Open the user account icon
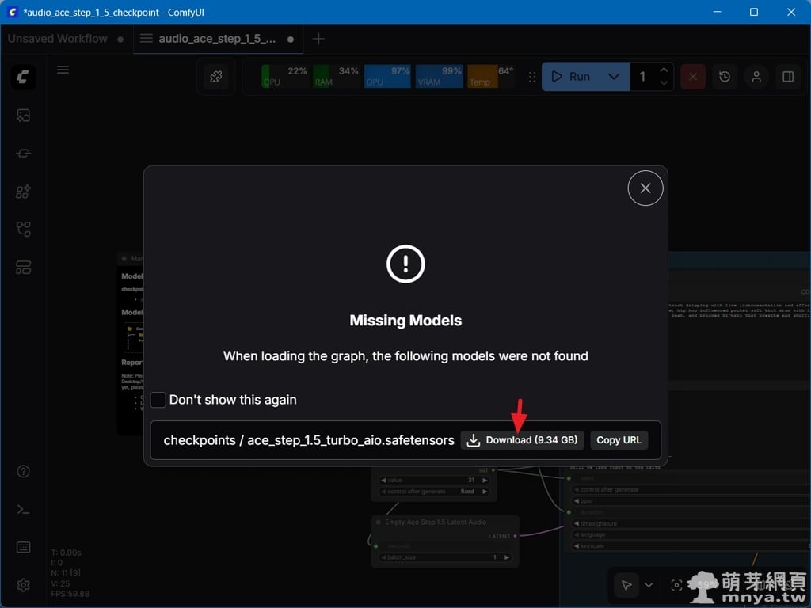 (x=756, y=77)
